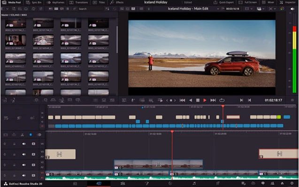Click the stop button
Viewport: 299px width, 187px height.
(x=198, y=100)
